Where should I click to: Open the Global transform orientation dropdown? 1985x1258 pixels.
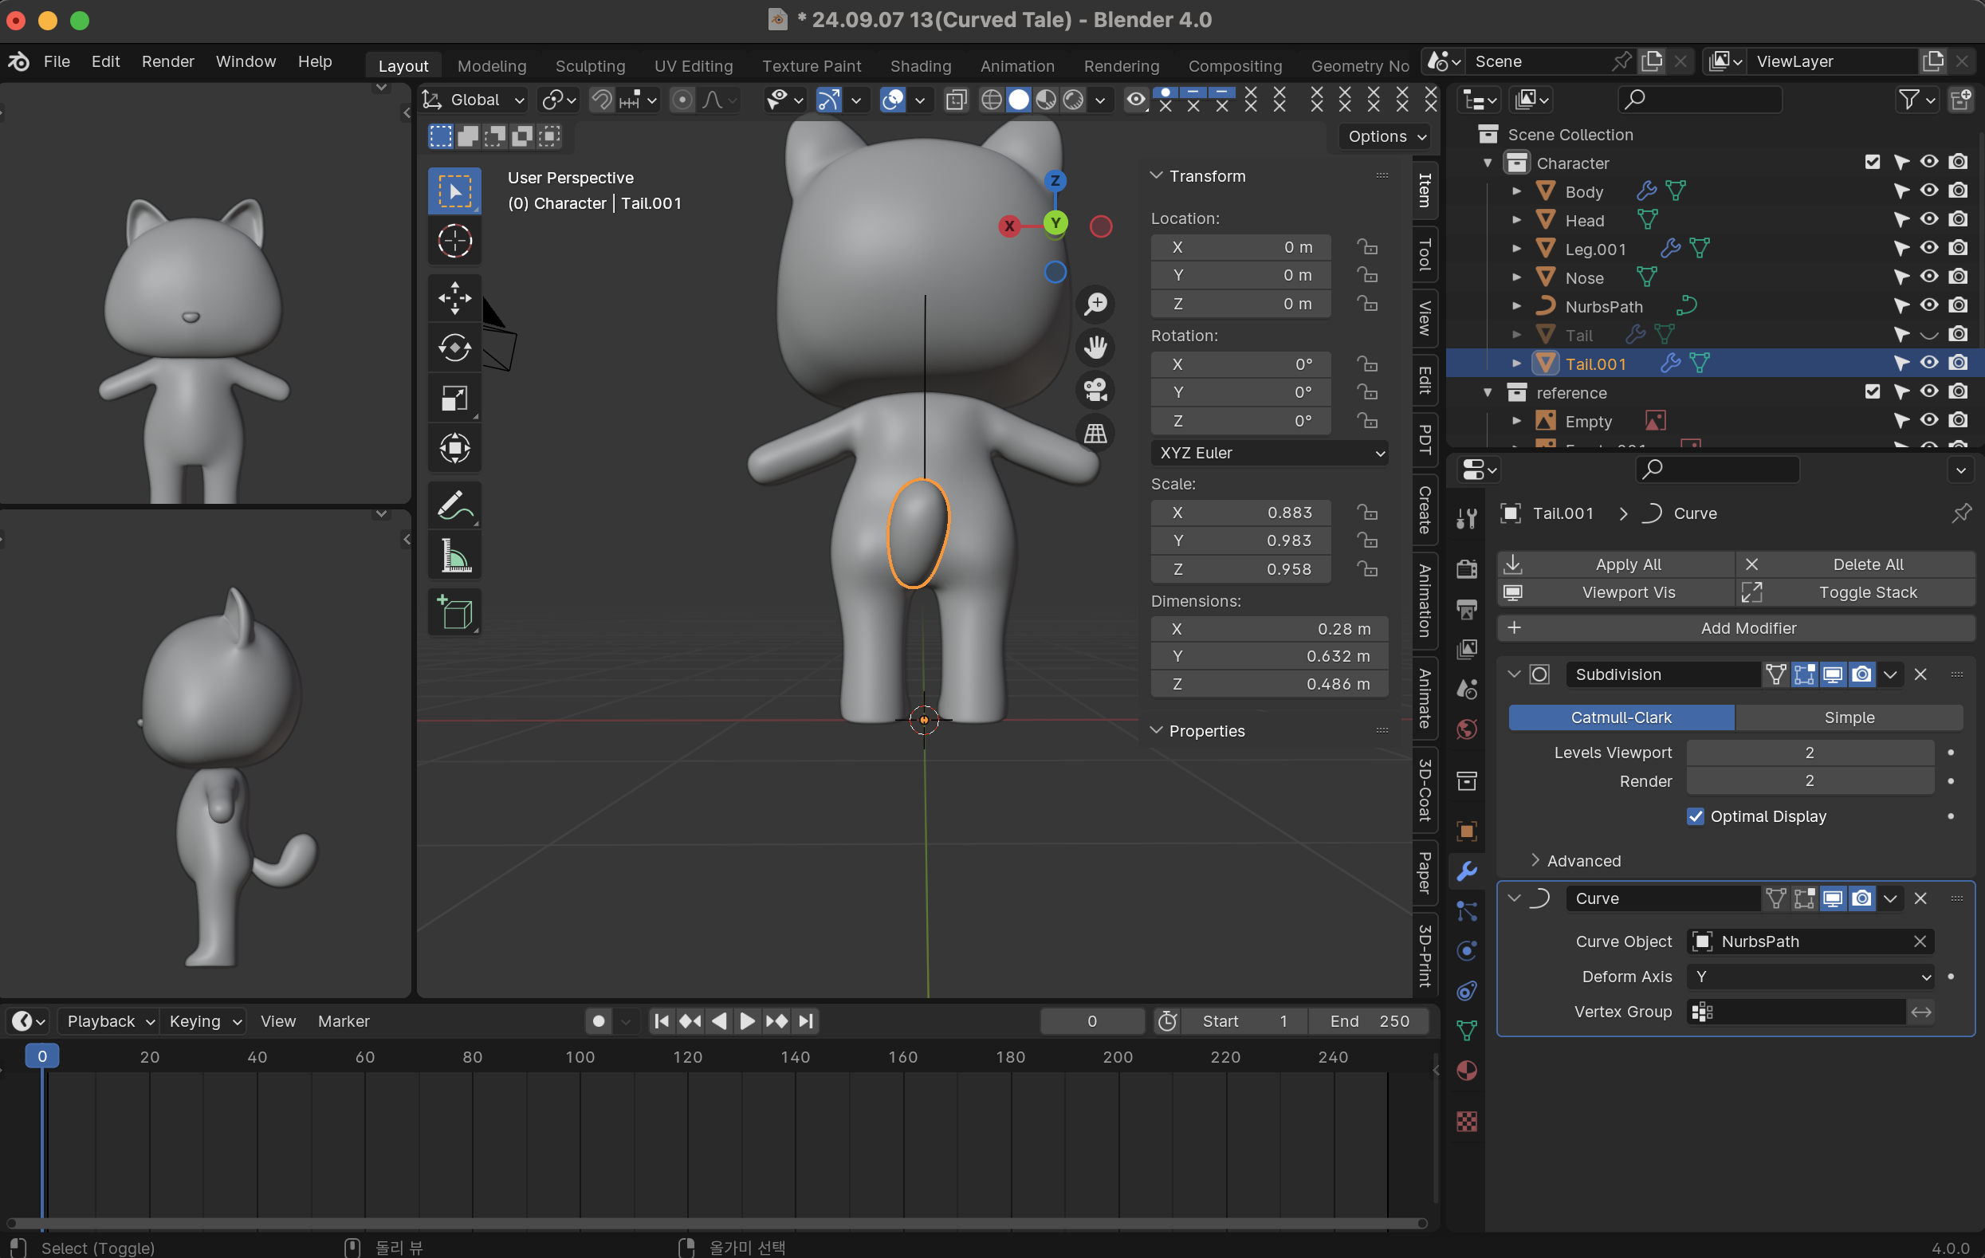pyautogui.click(x=475, y=100)
